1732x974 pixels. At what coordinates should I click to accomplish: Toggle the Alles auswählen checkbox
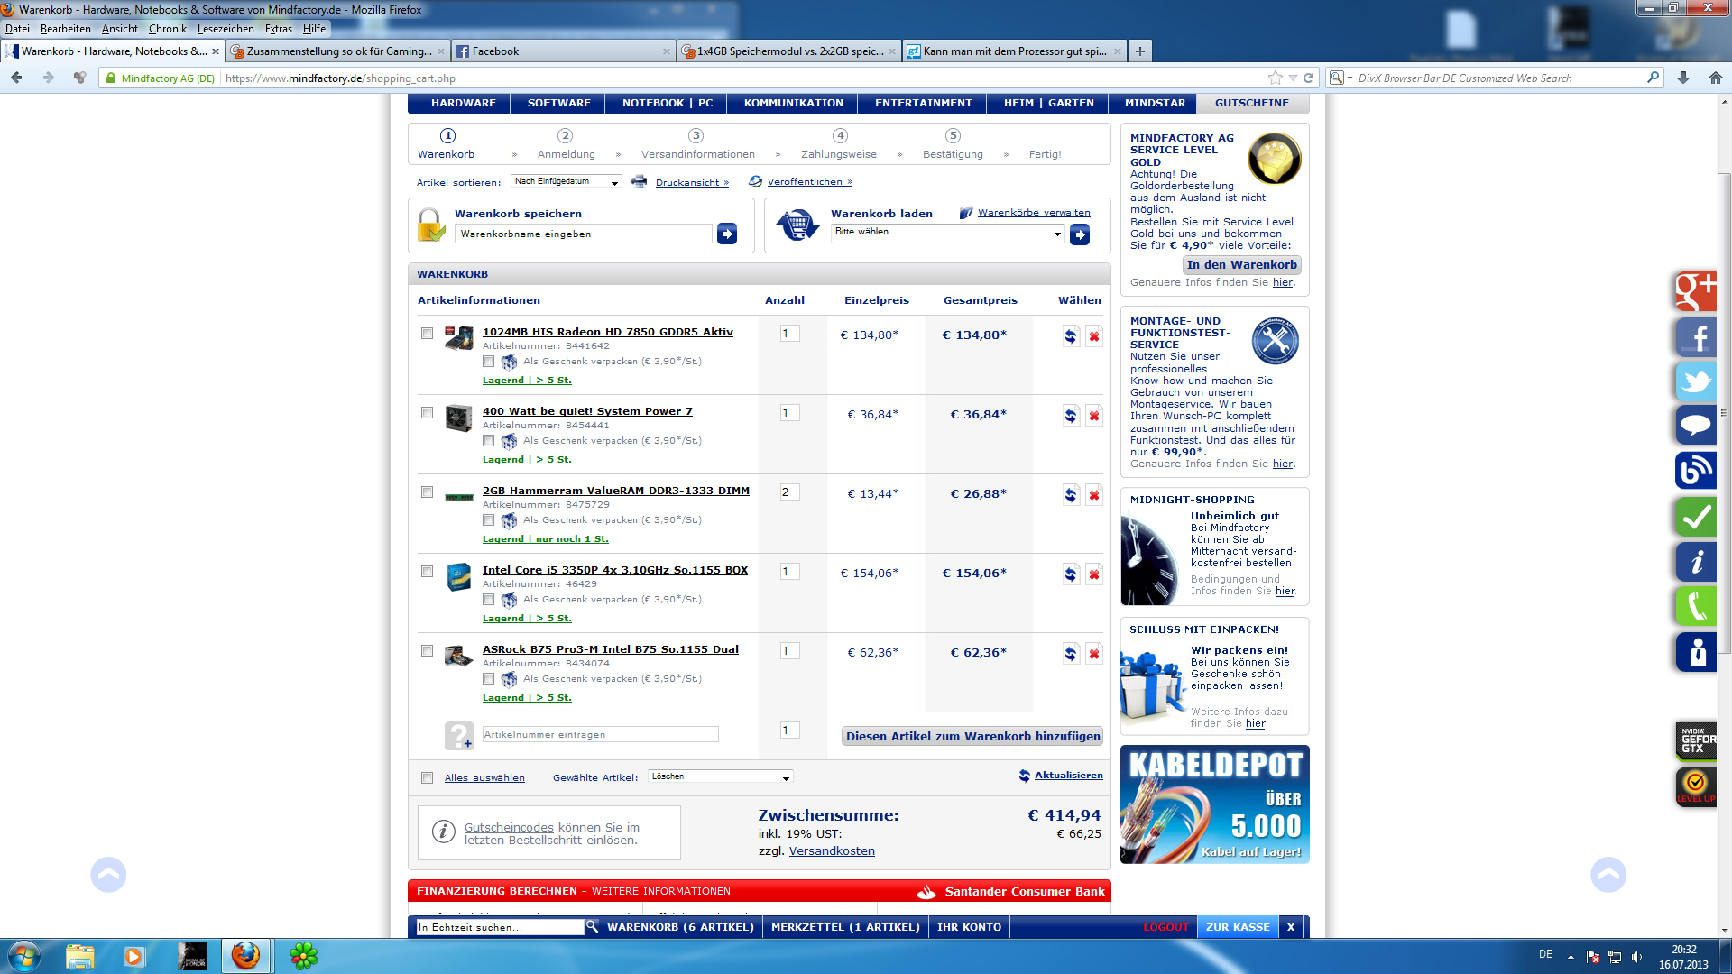[428, 778]
